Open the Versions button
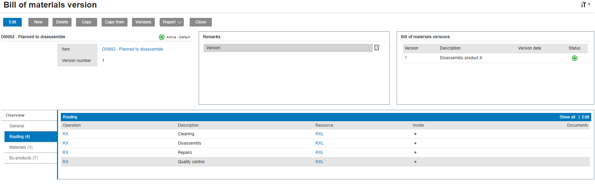 coord(143,22)
